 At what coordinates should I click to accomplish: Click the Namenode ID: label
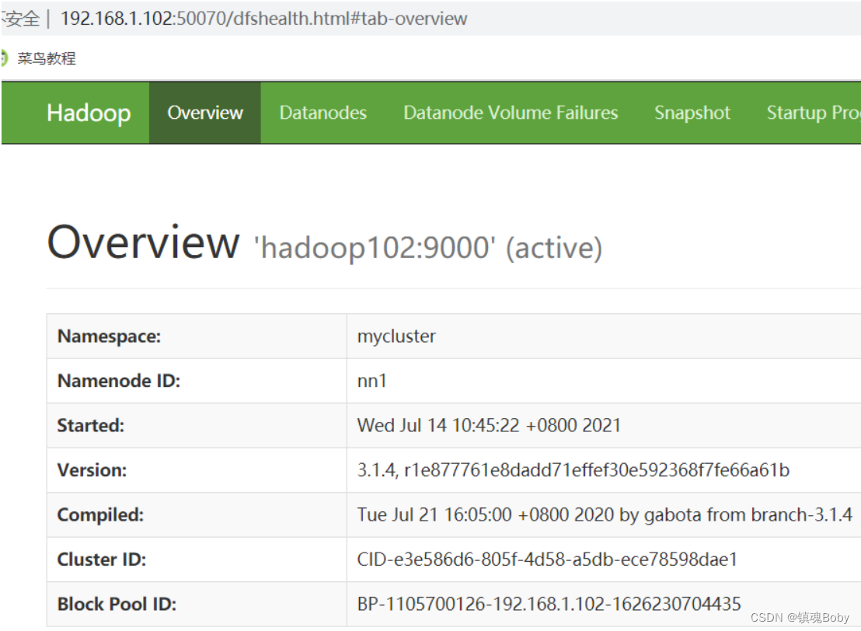[119, 381]
